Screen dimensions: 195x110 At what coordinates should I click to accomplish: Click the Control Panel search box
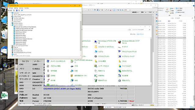141,30
